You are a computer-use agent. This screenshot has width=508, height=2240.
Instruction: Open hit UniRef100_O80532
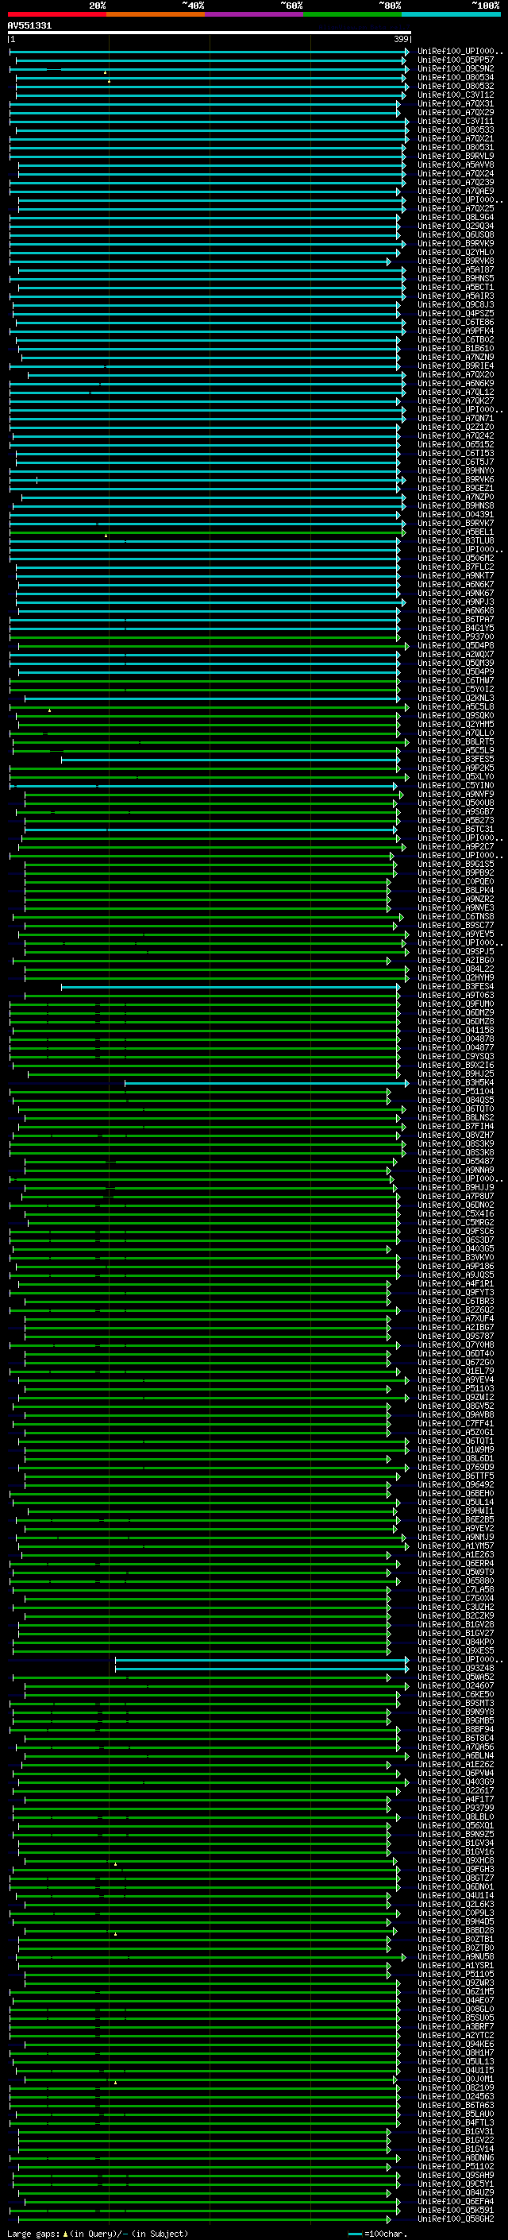(x=455, y=86)
